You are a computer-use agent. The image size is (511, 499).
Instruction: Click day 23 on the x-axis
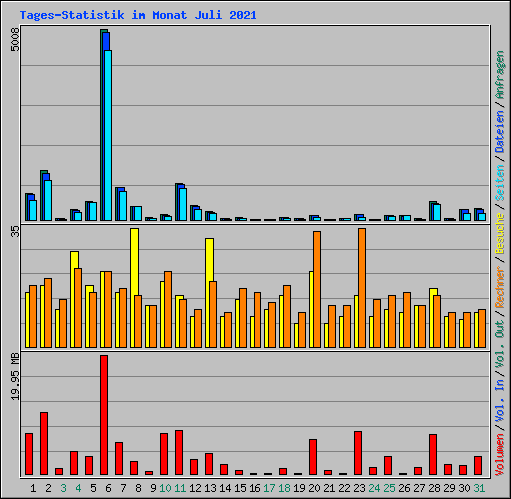tap(359, 488)
